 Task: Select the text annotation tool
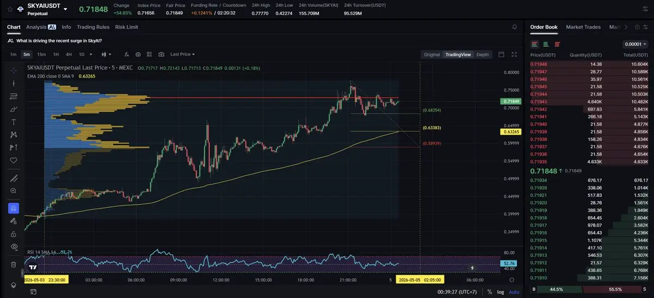tap(14, 122)
